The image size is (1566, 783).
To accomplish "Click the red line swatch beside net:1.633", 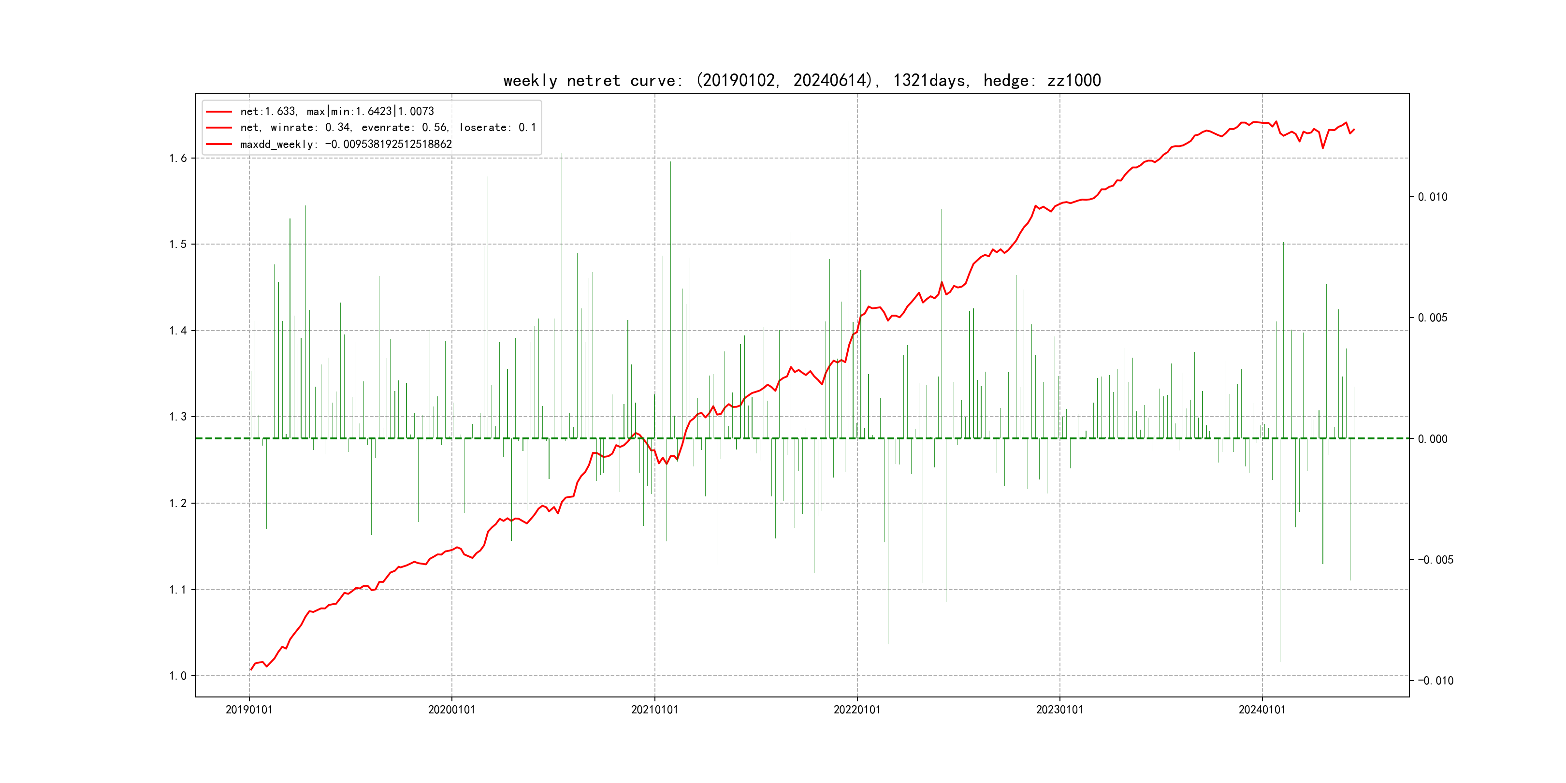I will (219, 111).
